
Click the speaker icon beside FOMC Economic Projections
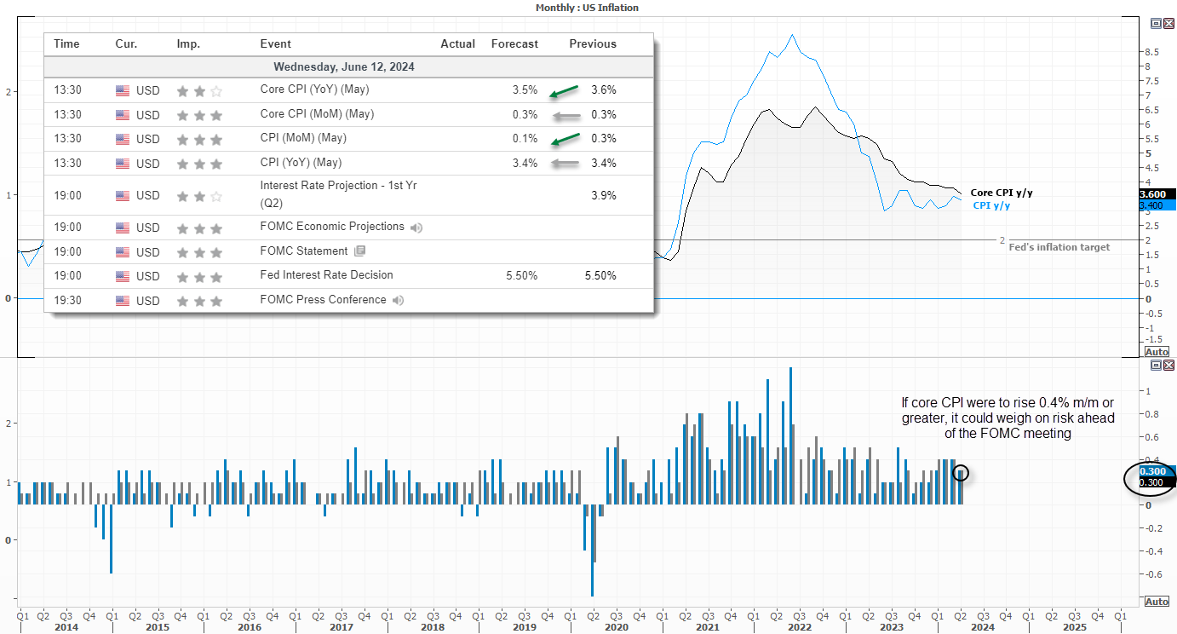[416, 228]
